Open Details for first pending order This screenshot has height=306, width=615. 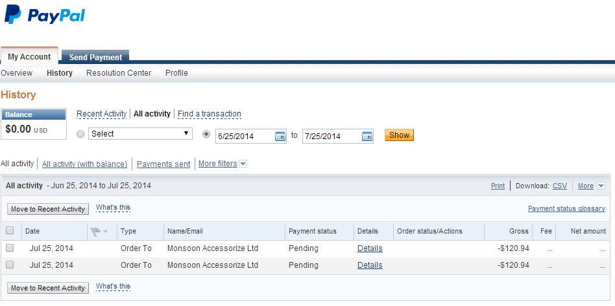click(x=370, y=248)
